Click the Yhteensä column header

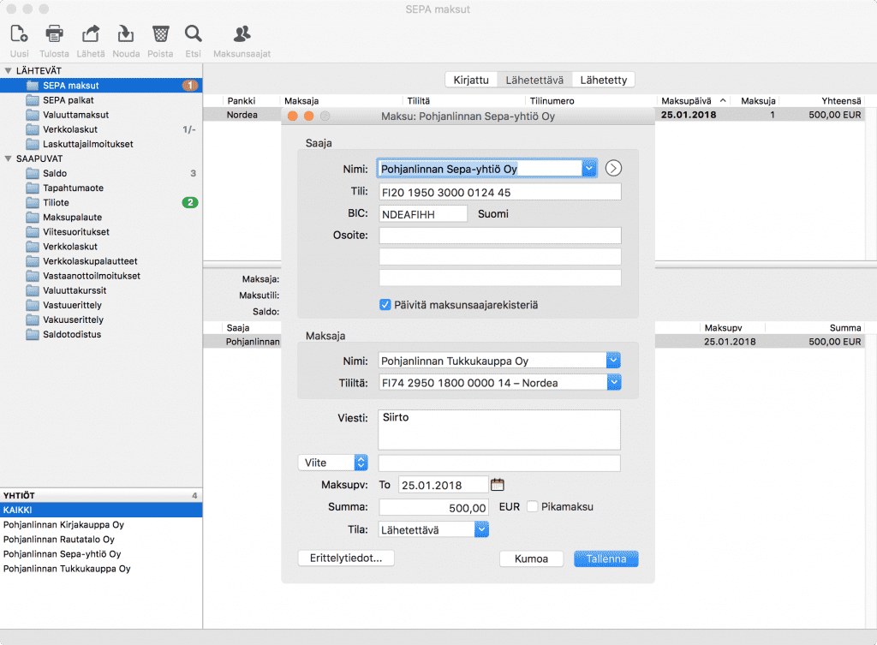(x=822, y=101)
